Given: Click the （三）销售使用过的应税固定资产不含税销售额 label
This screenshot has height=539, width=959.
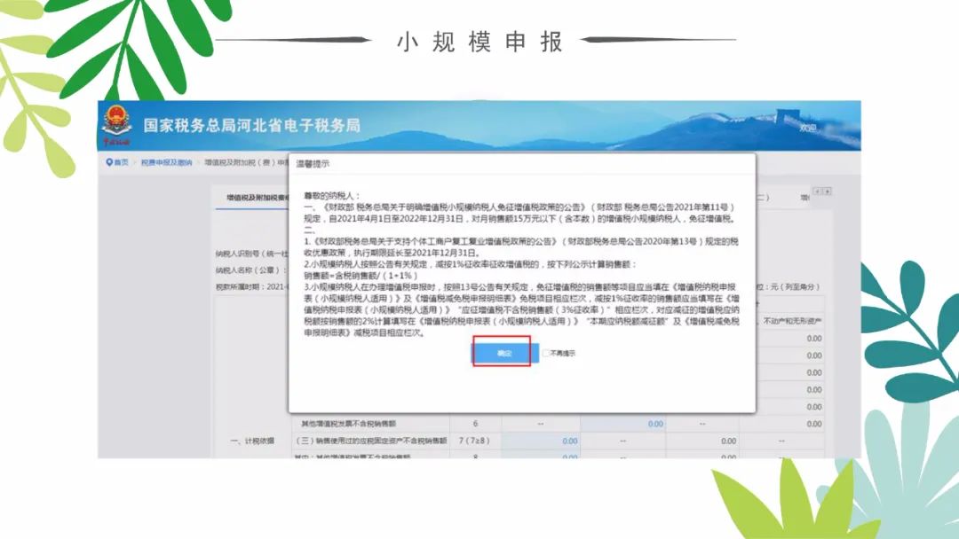Looking at the screenshot, I should pos(371,441).
